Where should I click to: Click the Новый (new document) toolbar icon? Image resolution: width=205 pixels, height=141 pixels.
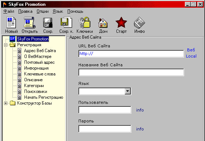(x=11, y=23)
